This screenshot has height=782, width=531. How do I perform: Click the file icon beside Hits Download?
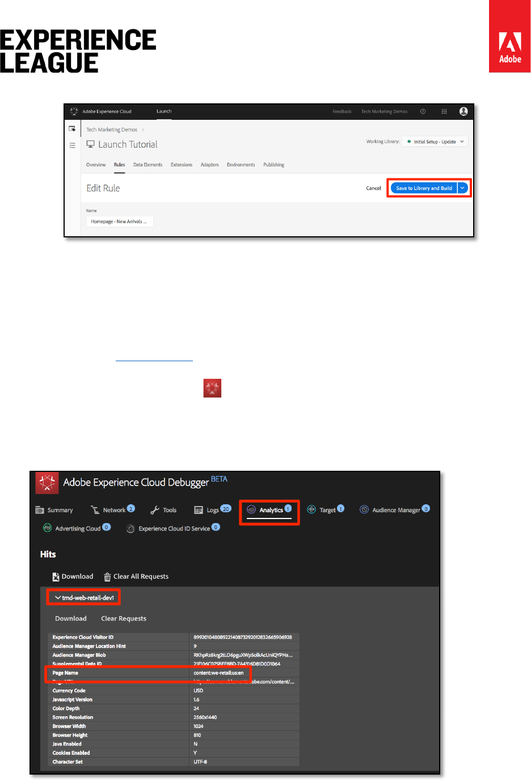56,577
